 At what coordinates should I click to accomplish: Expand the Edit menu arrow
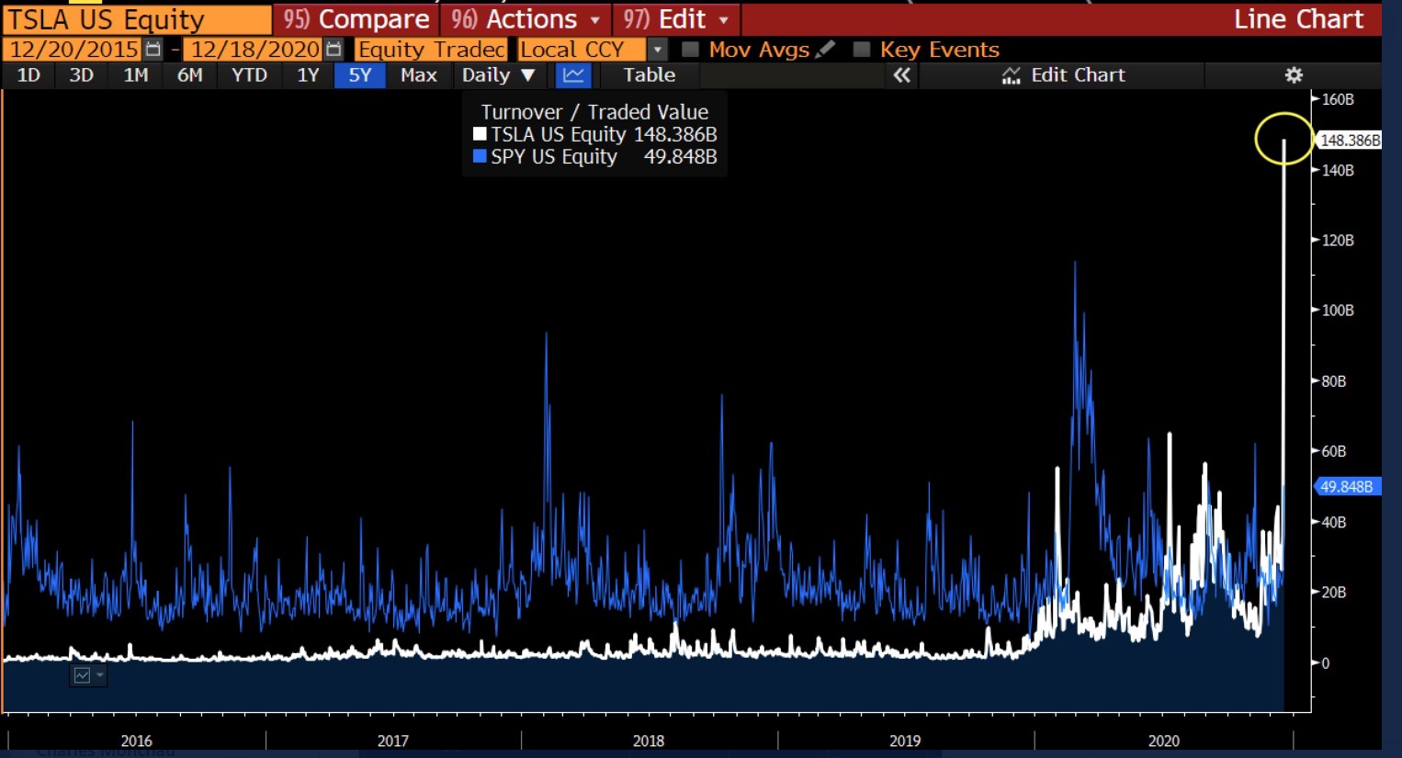(x=724, y=19)
